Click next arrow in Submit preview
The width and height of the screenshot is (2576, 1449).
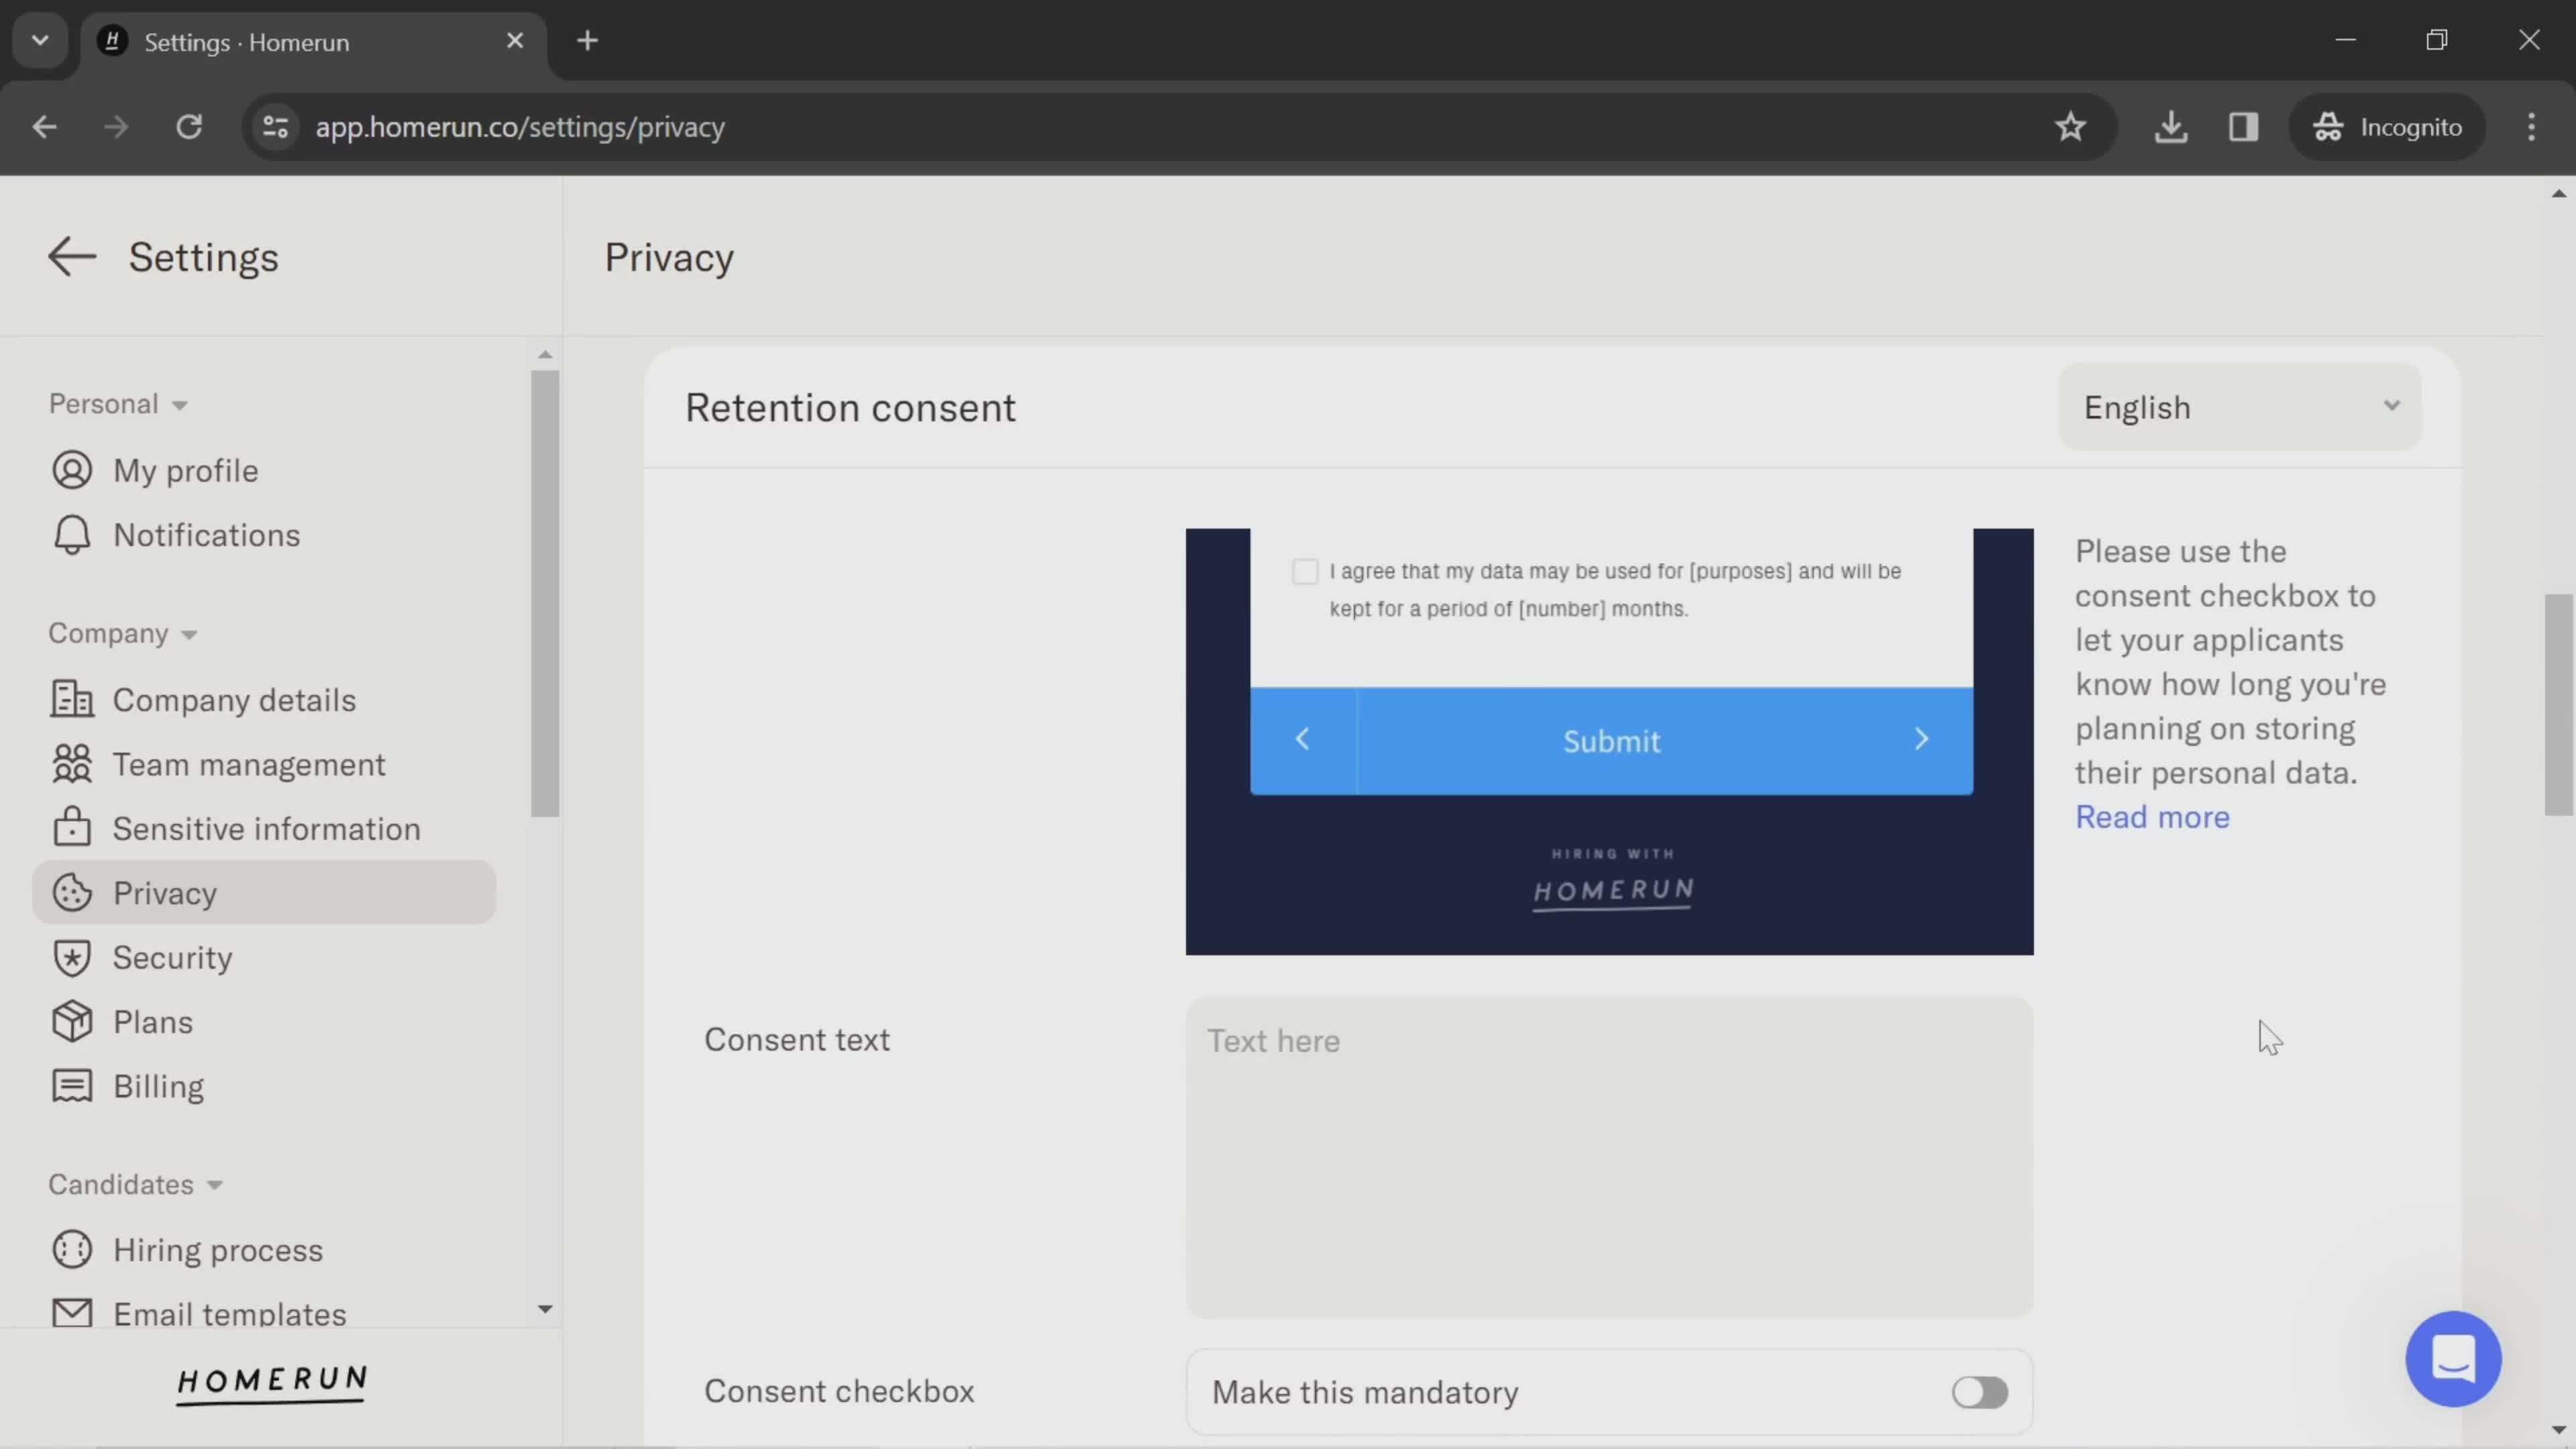(x=1921, y=740)
